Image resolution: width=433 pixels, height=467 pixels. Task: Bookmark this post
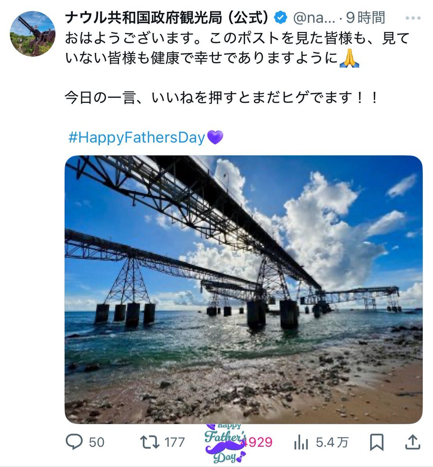click(377, 442)
